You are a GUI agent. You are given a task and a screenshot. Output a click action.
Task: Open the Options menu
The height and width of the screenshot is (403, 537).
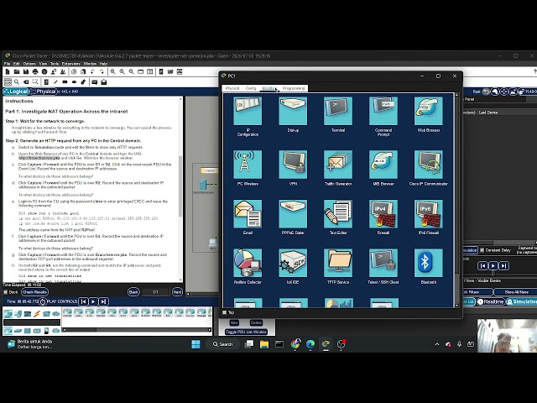29,64
